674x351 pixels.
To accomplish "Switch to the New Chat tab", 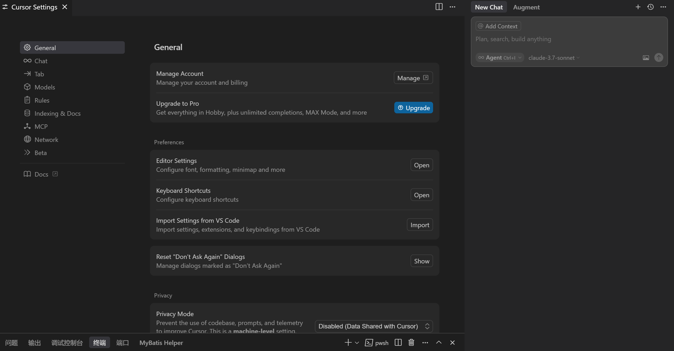I will pyautogui.click(x=489, y=7).
